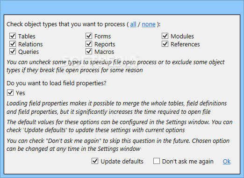Disable the Queries object type

coord(13,52)
